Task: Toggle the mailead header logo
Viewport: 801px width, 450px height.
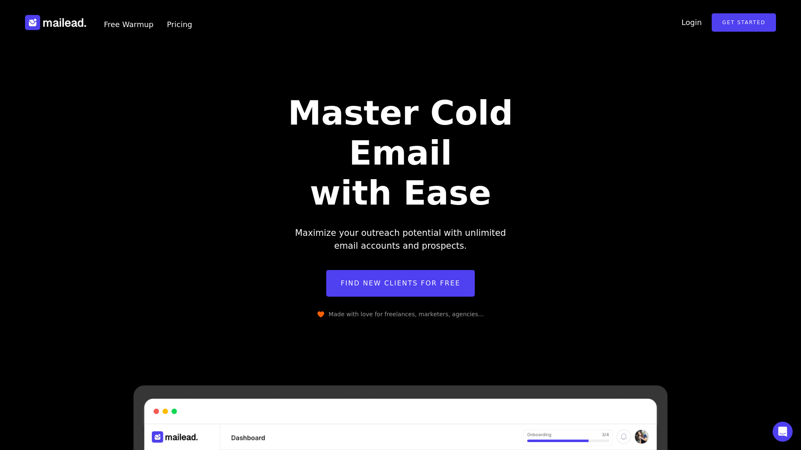Action: coord(55,22)
